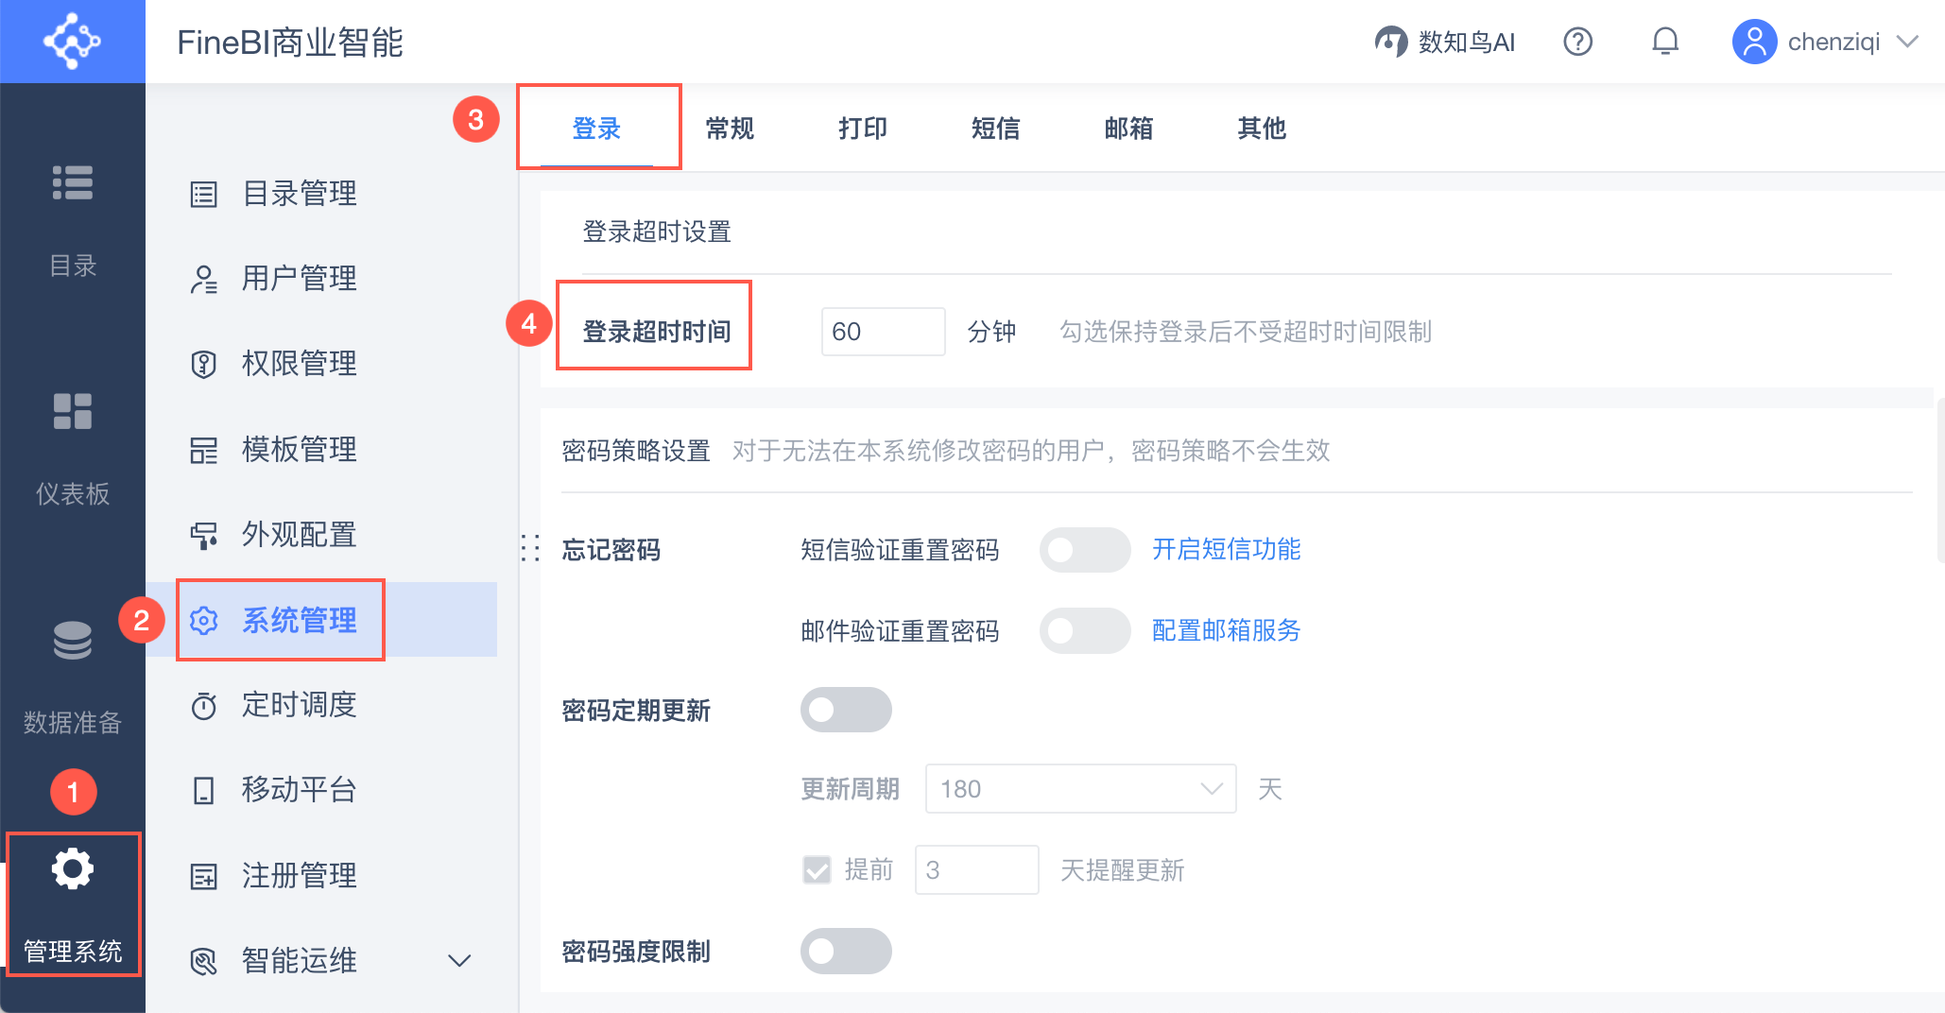Click the 管理系统 gear icon

(x=73, y=869)
